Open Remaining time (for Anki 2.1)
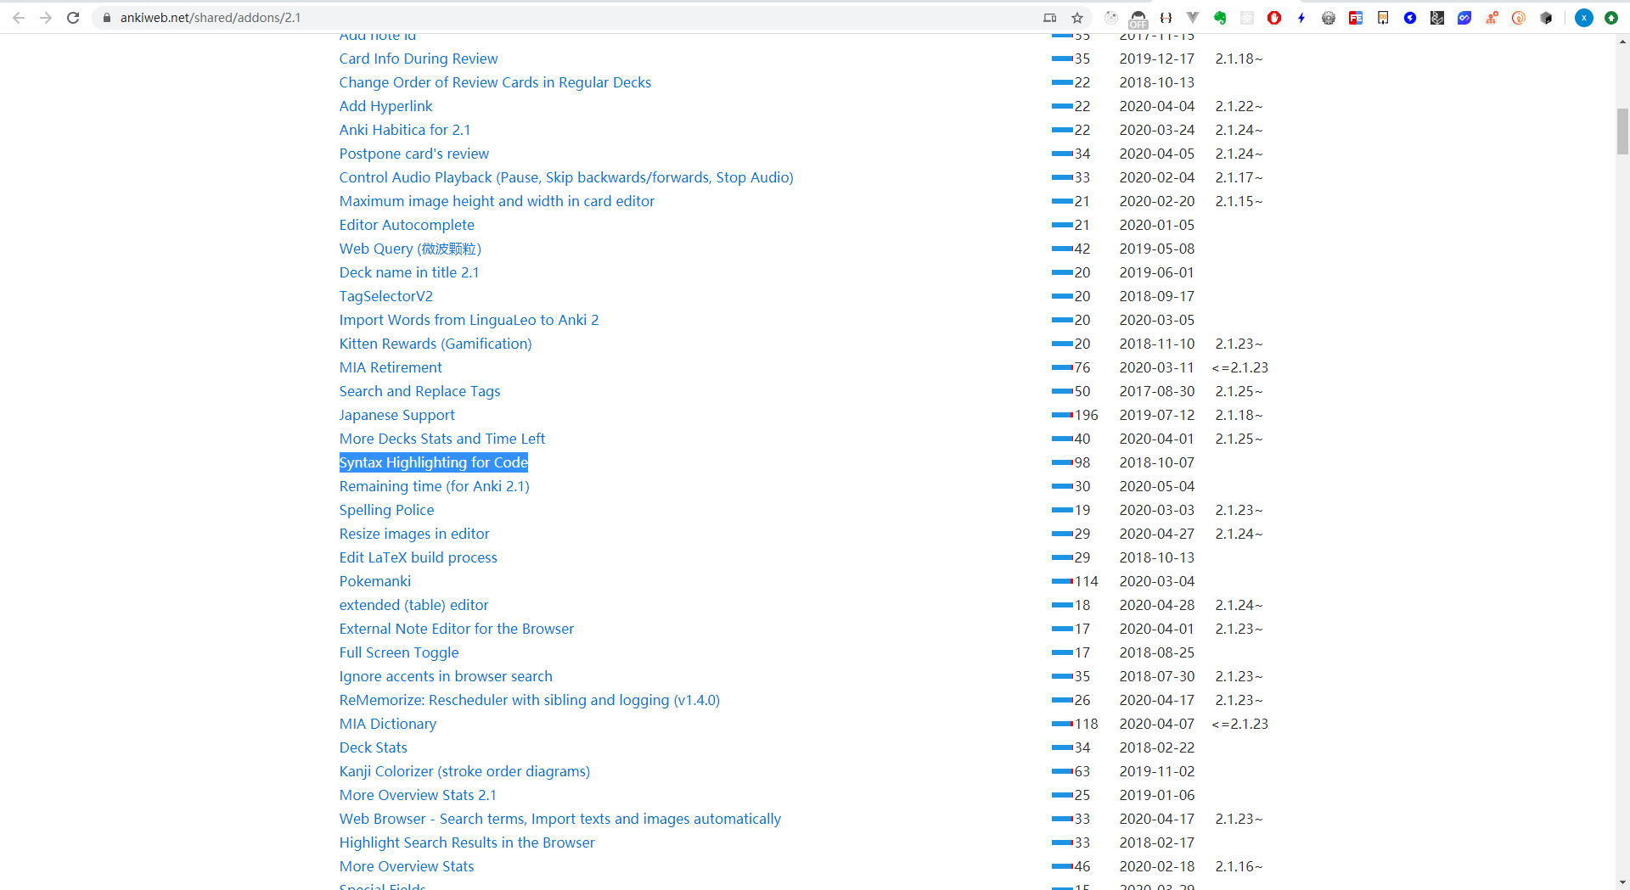The image size is (1630, 890). click(x=435, y=486)
